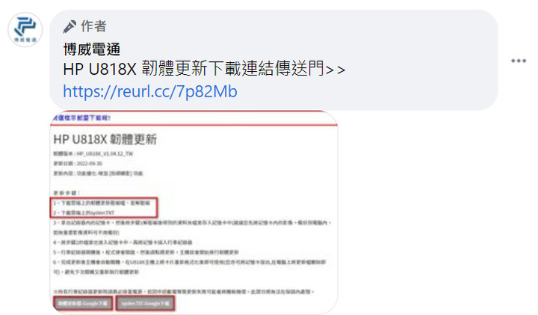Open the attached firmware instructions image
538x315 pixels.
(194, 212)
